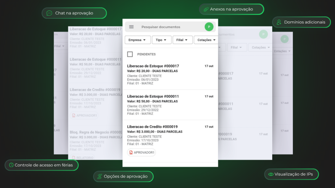Toggle the PENDENTES checkbox
This screenshot has height=188, width=335.
pos(130,54)
